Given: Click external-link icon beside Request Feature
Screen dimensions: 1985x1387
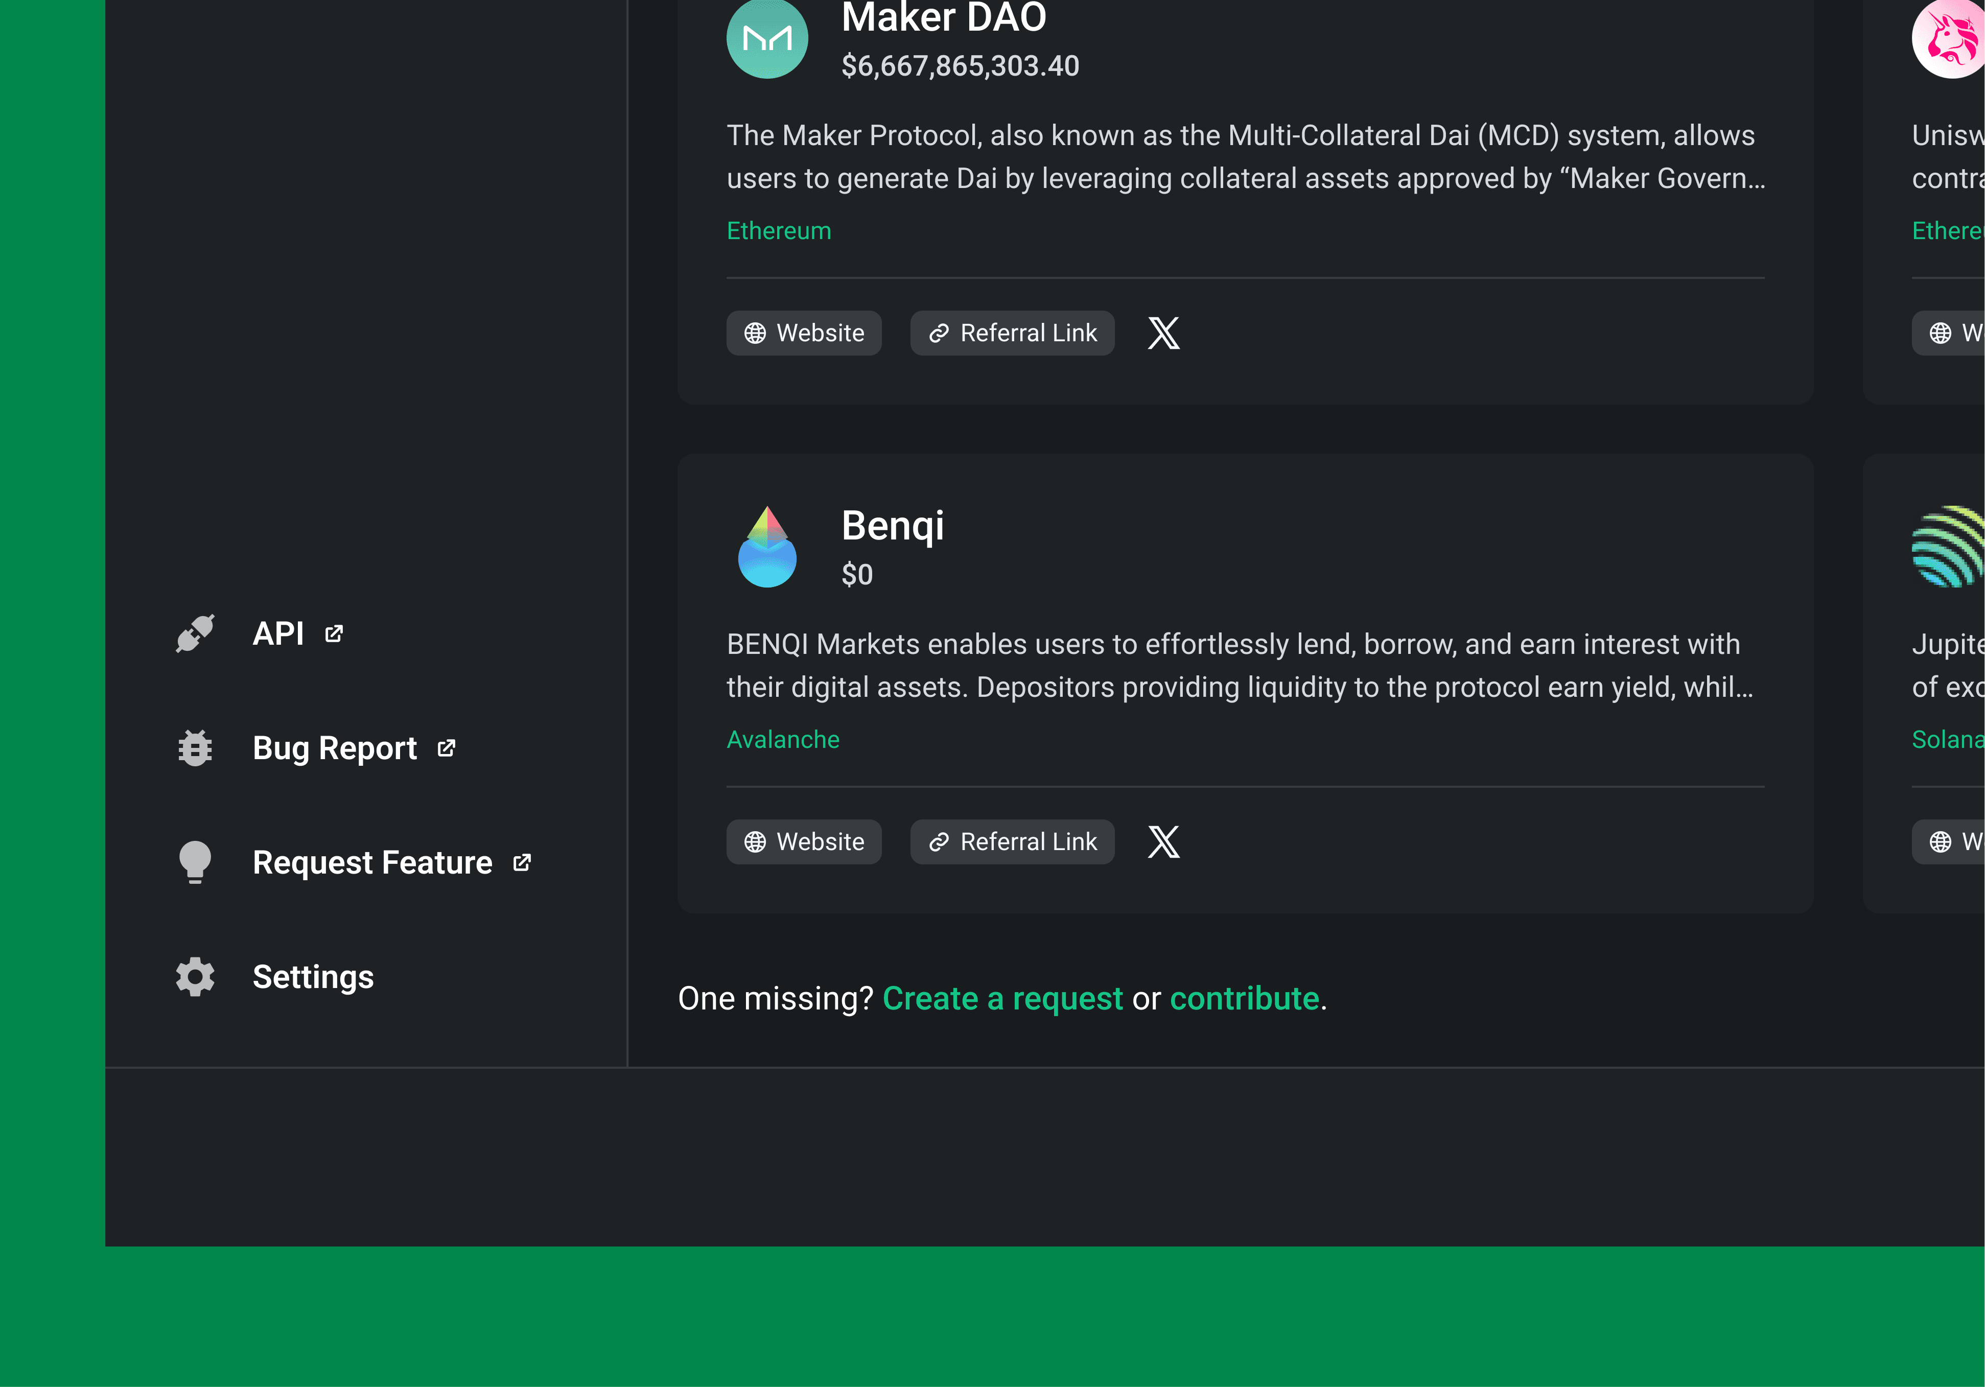Looking at the screenshot, I should [522, 862].
